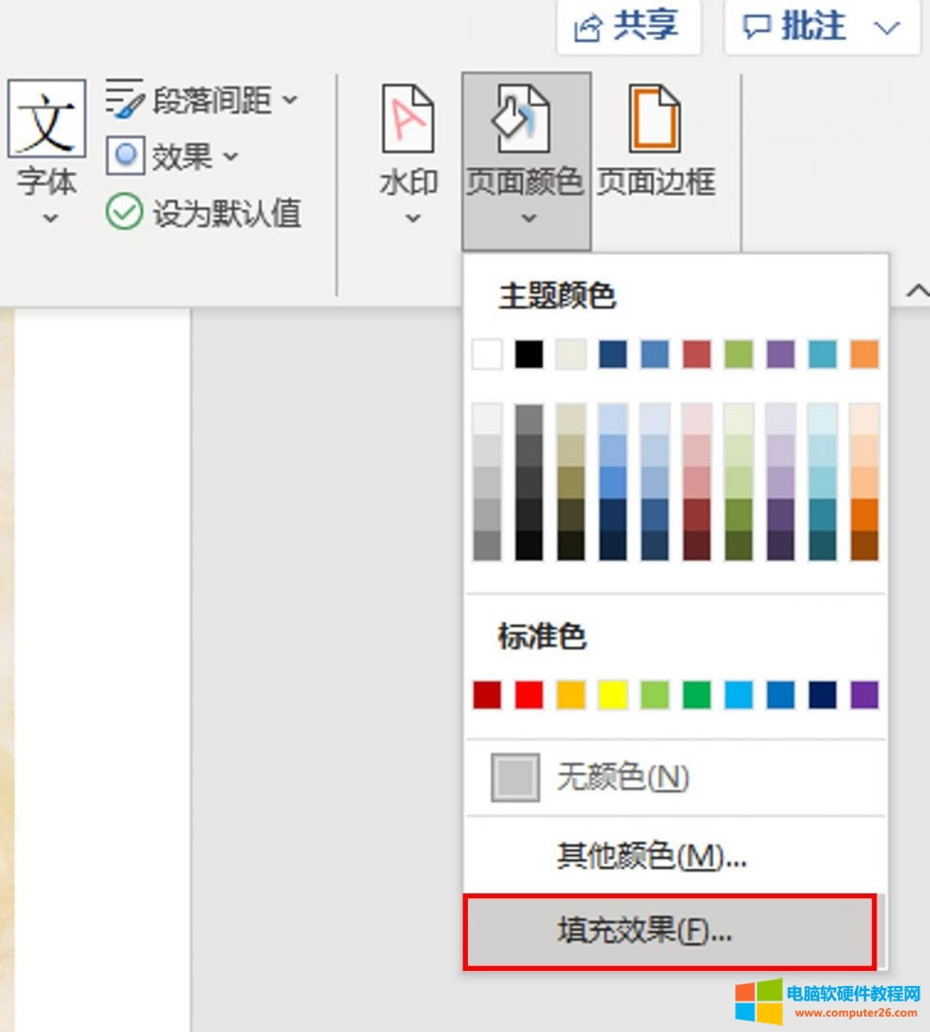
Task: Click the 批注 comments button
Action: coord(793,27)
